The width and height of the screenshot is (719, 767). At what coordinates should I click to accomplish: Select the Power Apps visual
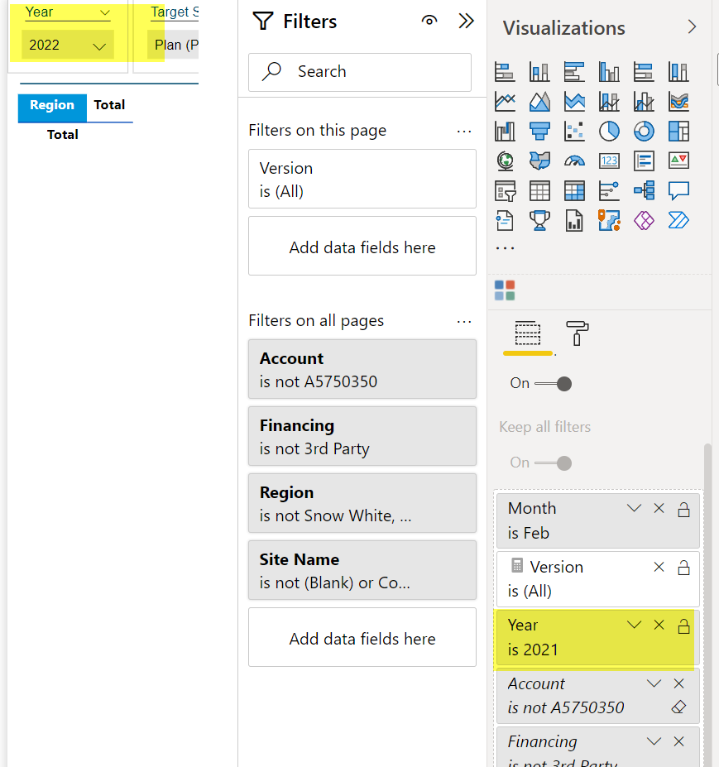pyautogui.click(x=644, y=221)
